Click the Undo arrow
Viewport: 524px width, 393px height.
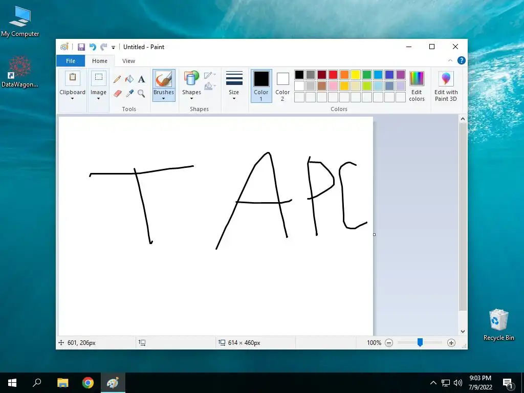93,47
